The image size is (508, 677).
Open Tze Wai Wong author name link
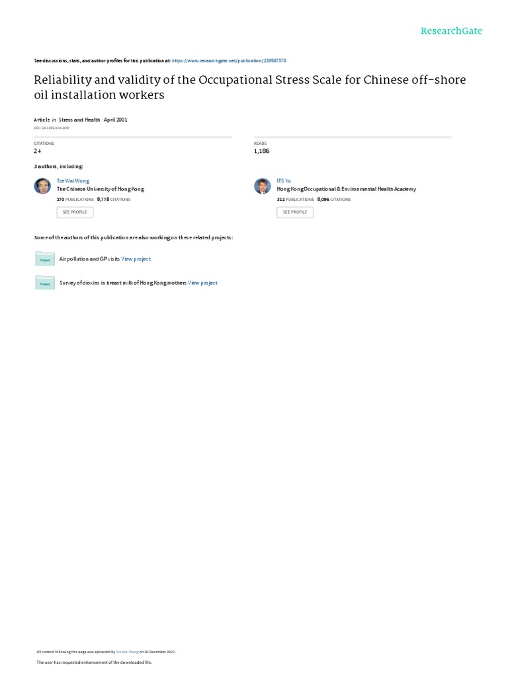pos(73,180)
